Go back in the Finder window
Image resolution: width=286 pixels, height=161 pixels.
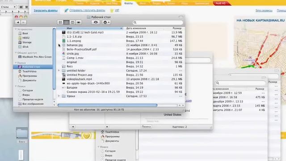pos(18,22)
